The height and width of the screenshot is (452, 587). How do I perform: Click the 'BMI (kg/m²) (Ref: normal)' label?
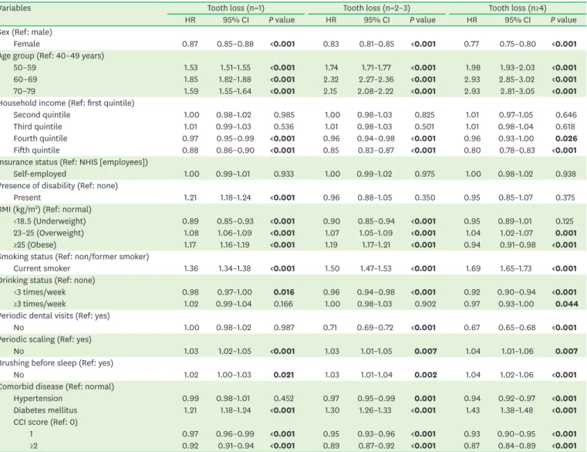click(x=46, y=209)
